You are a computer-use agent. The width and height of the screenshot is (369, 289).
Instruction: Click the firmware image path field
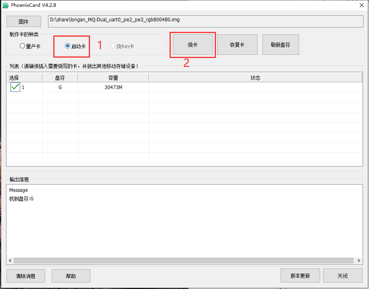click(205, 21)
